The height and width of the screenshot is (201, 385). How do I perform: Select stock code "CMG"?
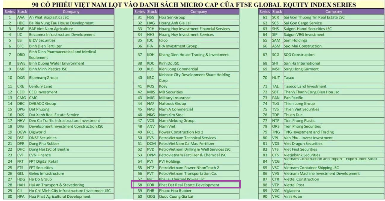point(22,98)
